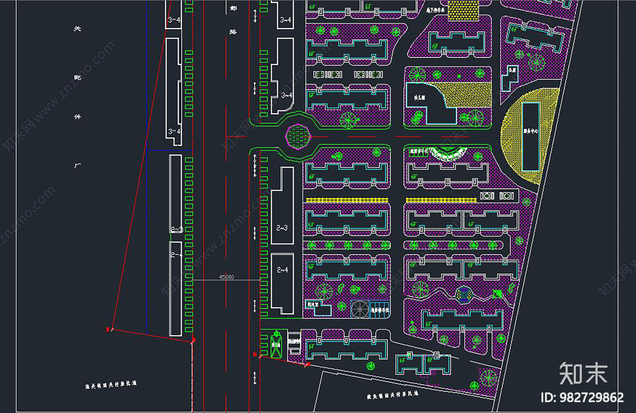Viewport: 636px width, 413px height.
Task: Click the 2~4 label beside 45000 dimension
Action: pos(282,270)
